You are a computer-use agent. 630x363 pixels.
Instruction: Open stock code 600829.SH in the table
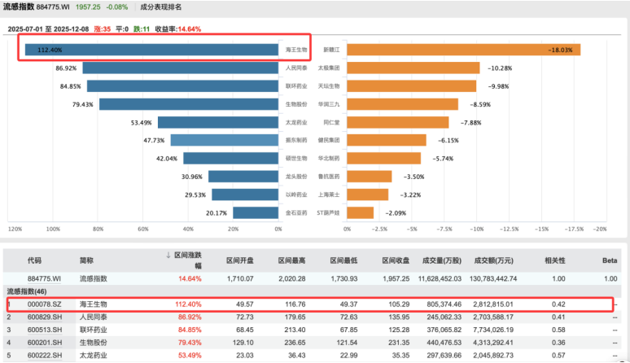(44, 317)
